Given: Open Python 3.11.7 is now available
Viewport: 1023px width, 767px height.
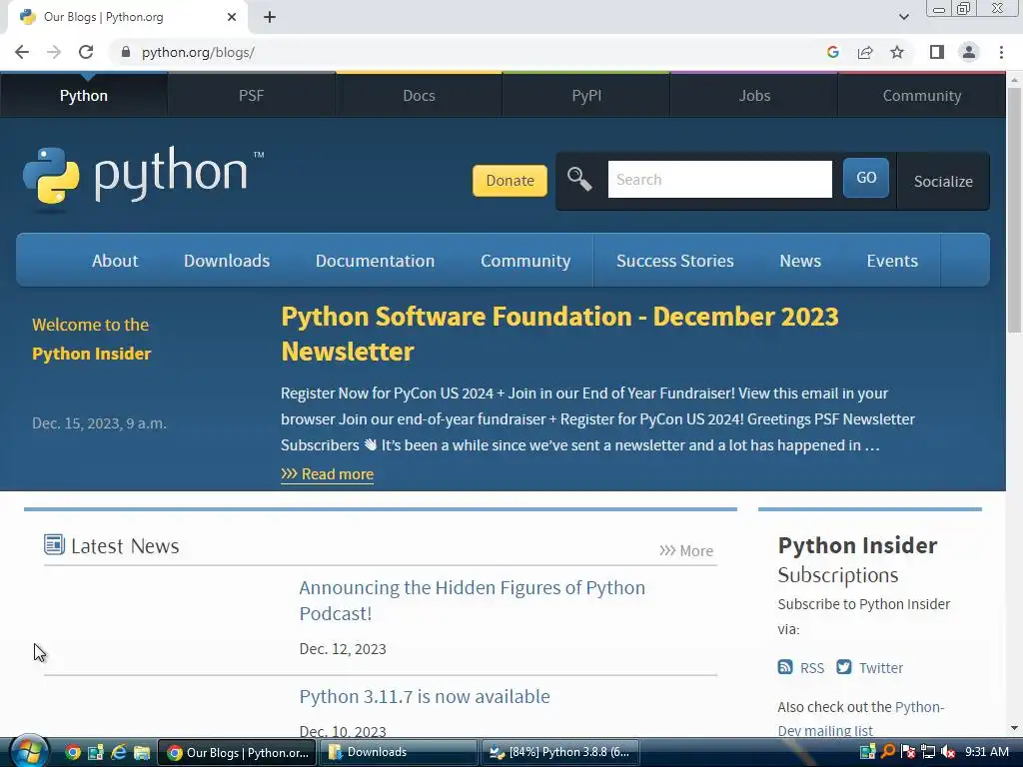Looking at the screenshot, I should [425, 696].
